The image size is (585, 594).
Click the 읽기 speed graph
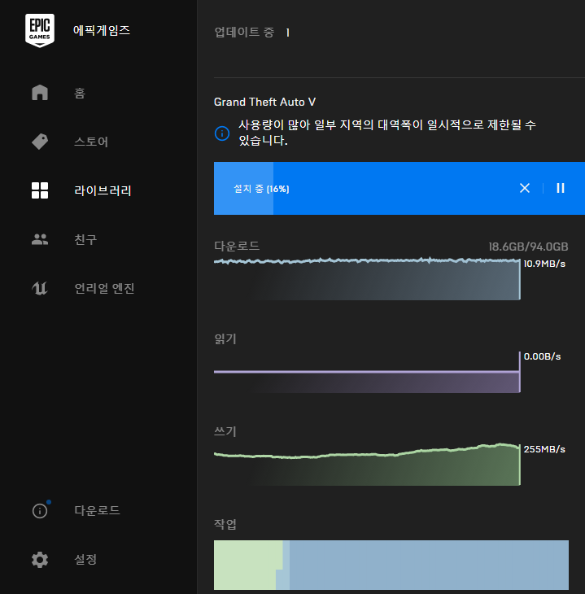pos(367,372)
